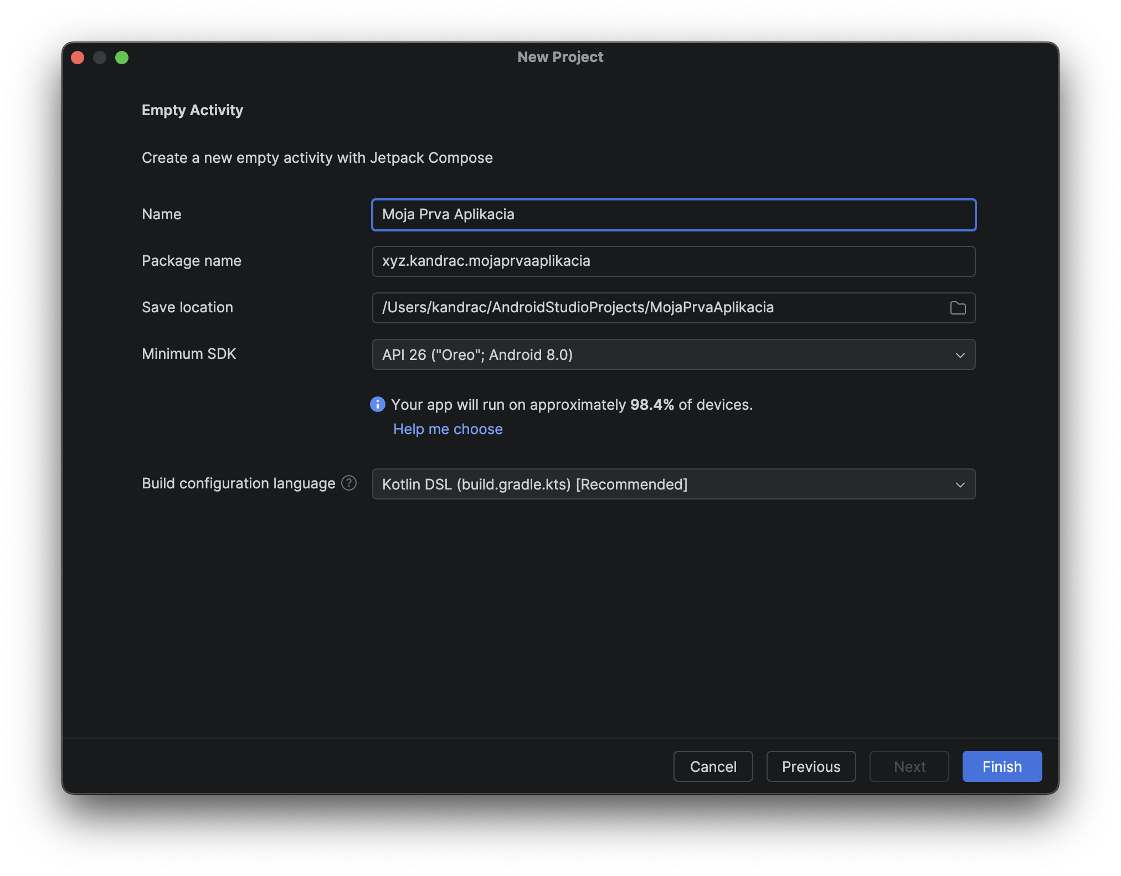Cancel the New Project dialog
Image resolution: width=1121 pixels, height=876 pixels.
(713, 766)
